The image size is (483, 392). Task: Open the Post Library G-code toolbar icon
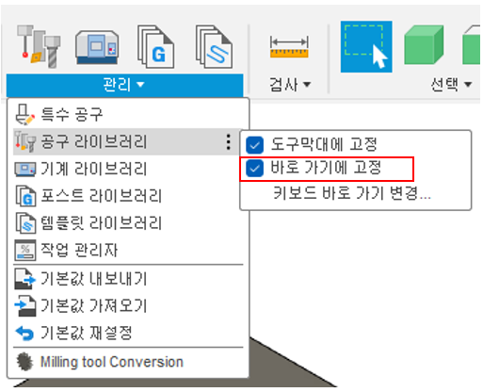156,47
